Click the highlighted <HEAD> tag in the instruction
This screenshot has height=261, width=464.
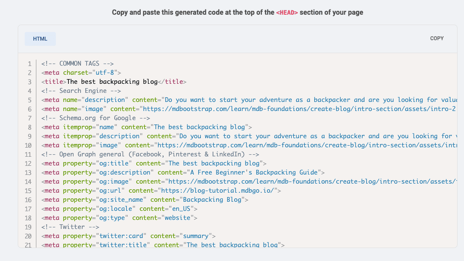pyautogui.click(x=287, y=13)
